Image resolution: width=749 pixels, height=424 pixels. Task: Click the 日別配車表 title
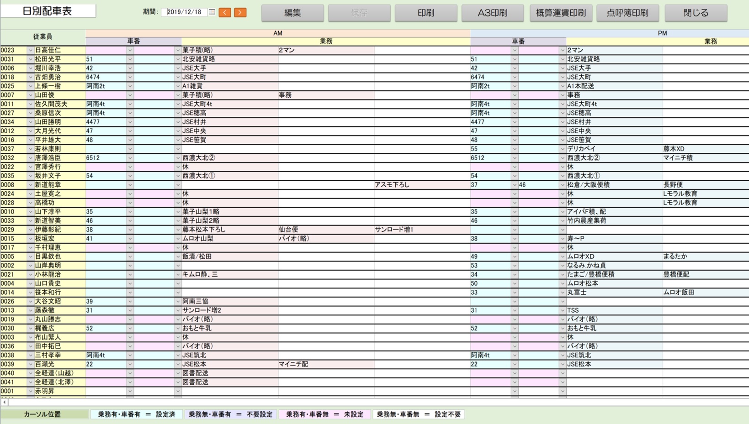pos(48,11)
